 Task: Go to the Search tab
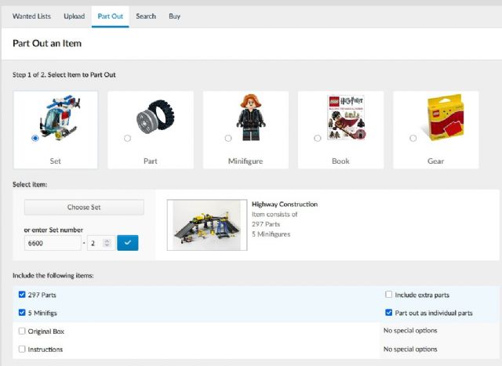click(146, 16)
